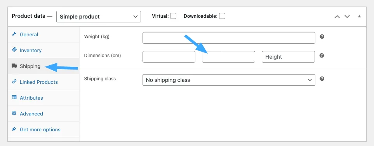Click the Linked Products chain icon
Viewport: 374px width, 146px height.
[14, 81]
